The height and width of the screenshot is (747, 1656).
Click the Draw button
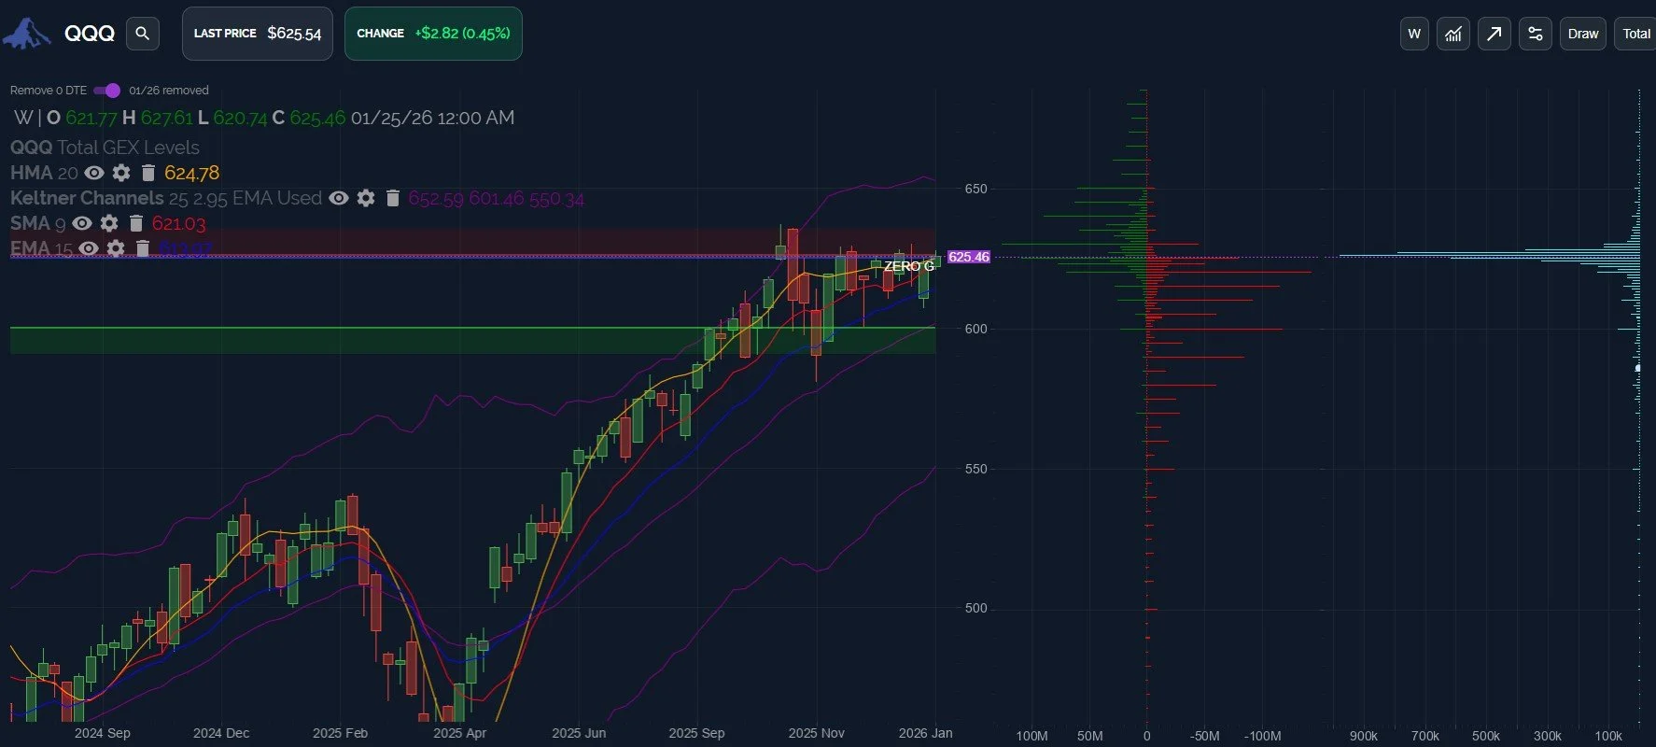tap(1582, 34)
